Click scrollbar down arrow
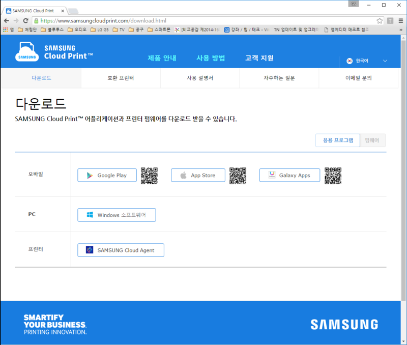 click(x=403, y=341)
